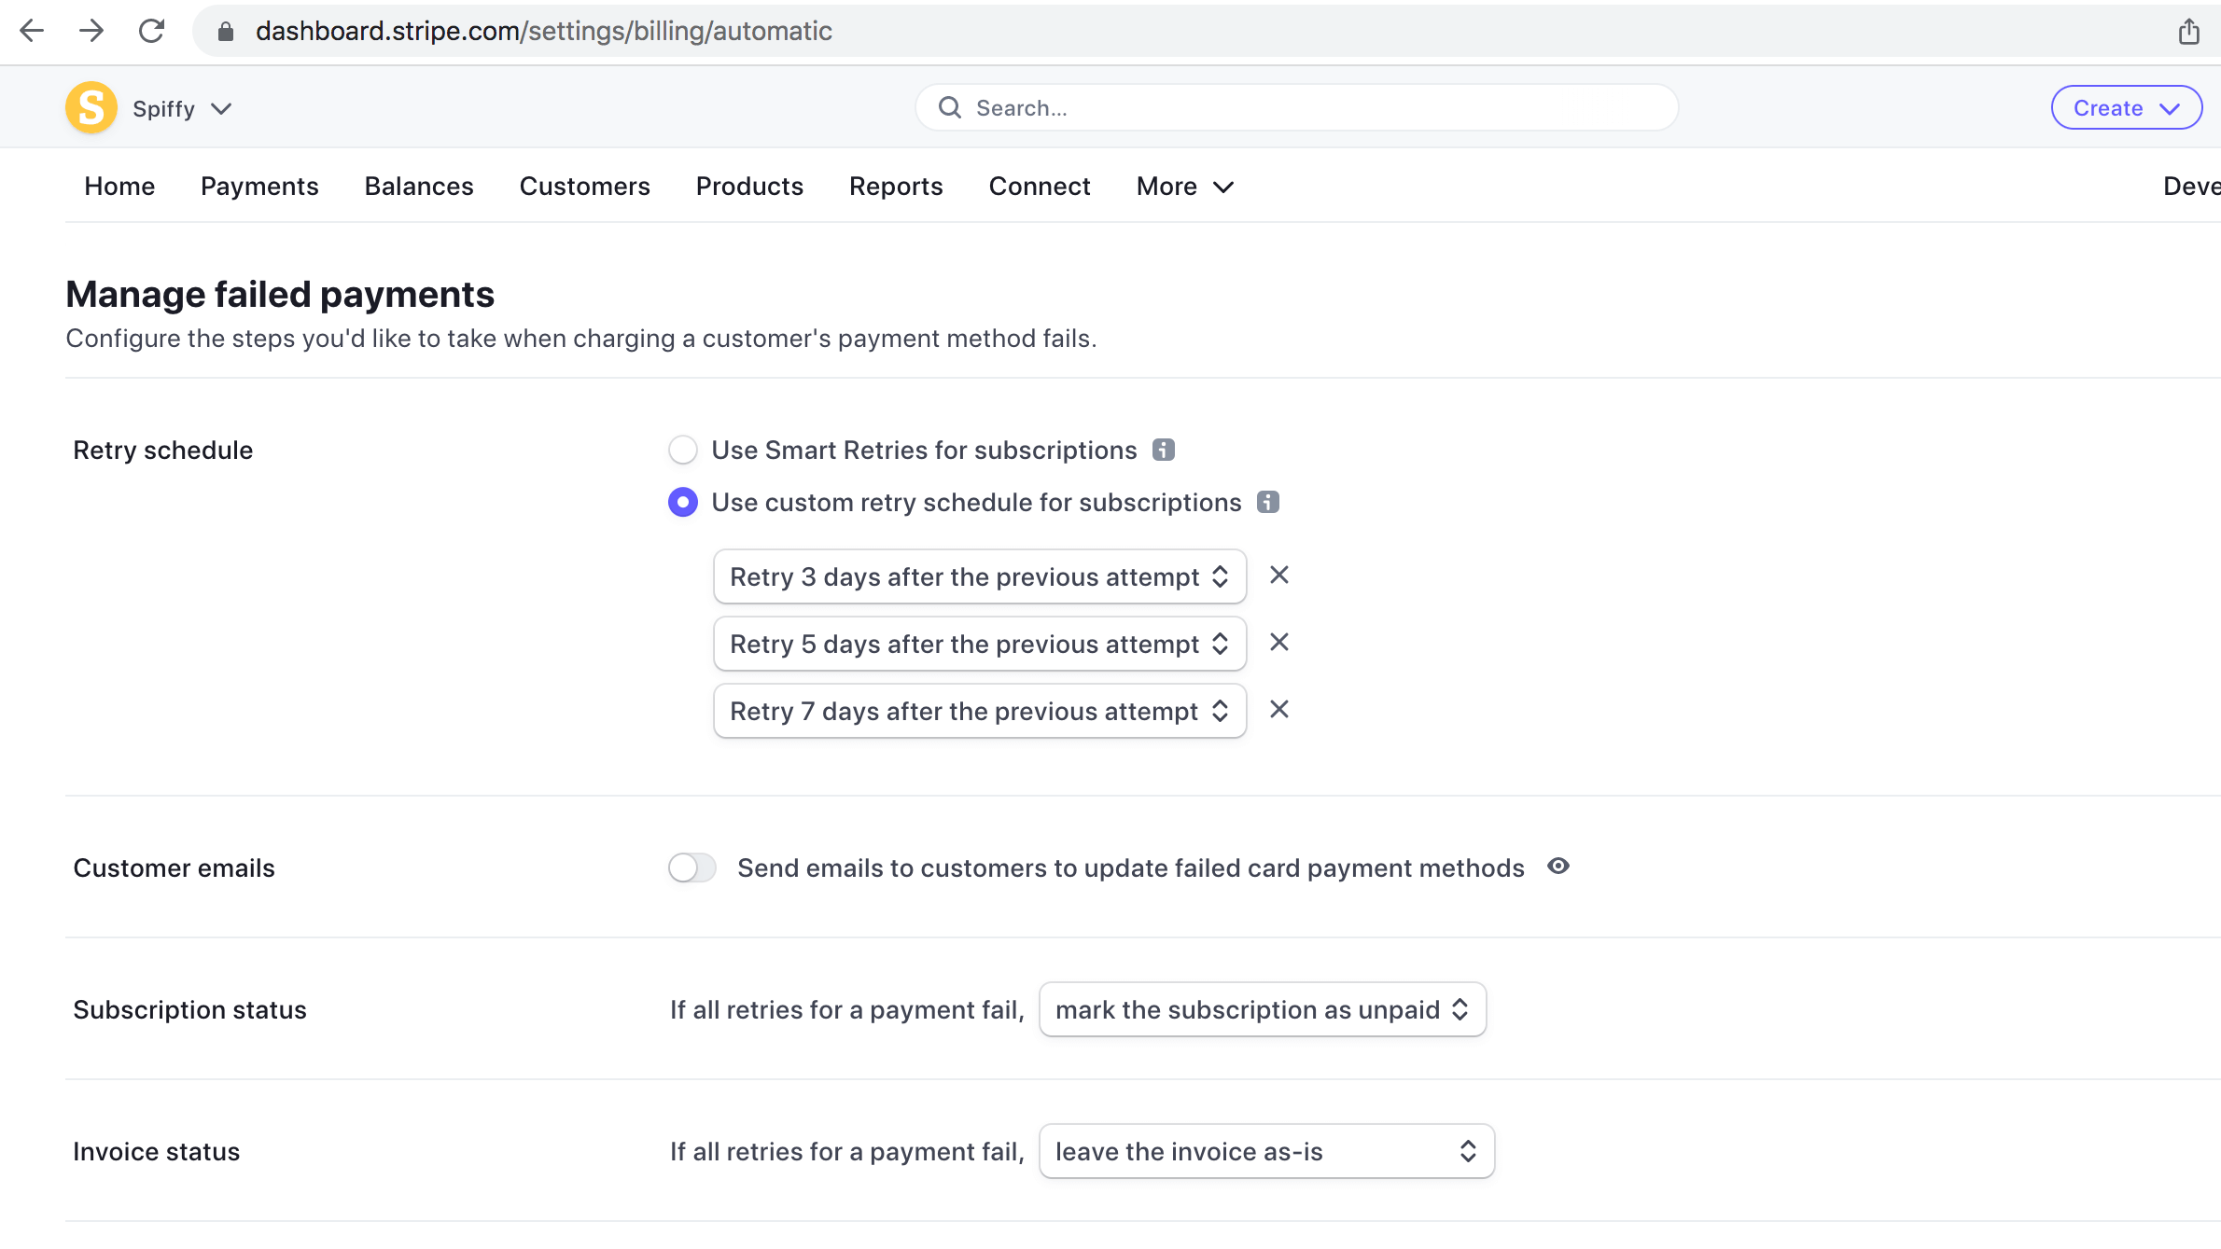Remove the Retry 3 days rule
Screen dimensions: 2221x1249
click(x=1279, y=576)
